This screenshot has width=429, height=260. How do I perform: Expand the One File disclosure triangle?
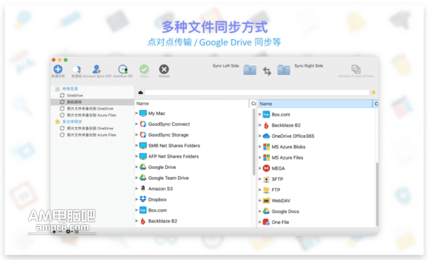coord(260,222)
